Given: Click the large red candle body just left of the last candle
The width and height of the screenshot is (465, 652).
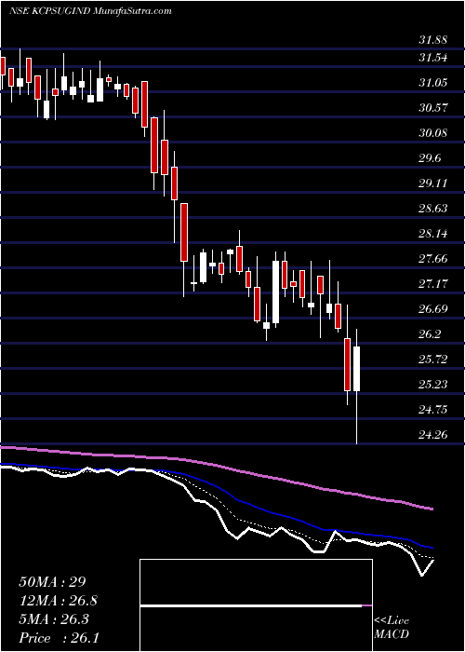Looking at the screenshot, I should click(x=347, y=364).
